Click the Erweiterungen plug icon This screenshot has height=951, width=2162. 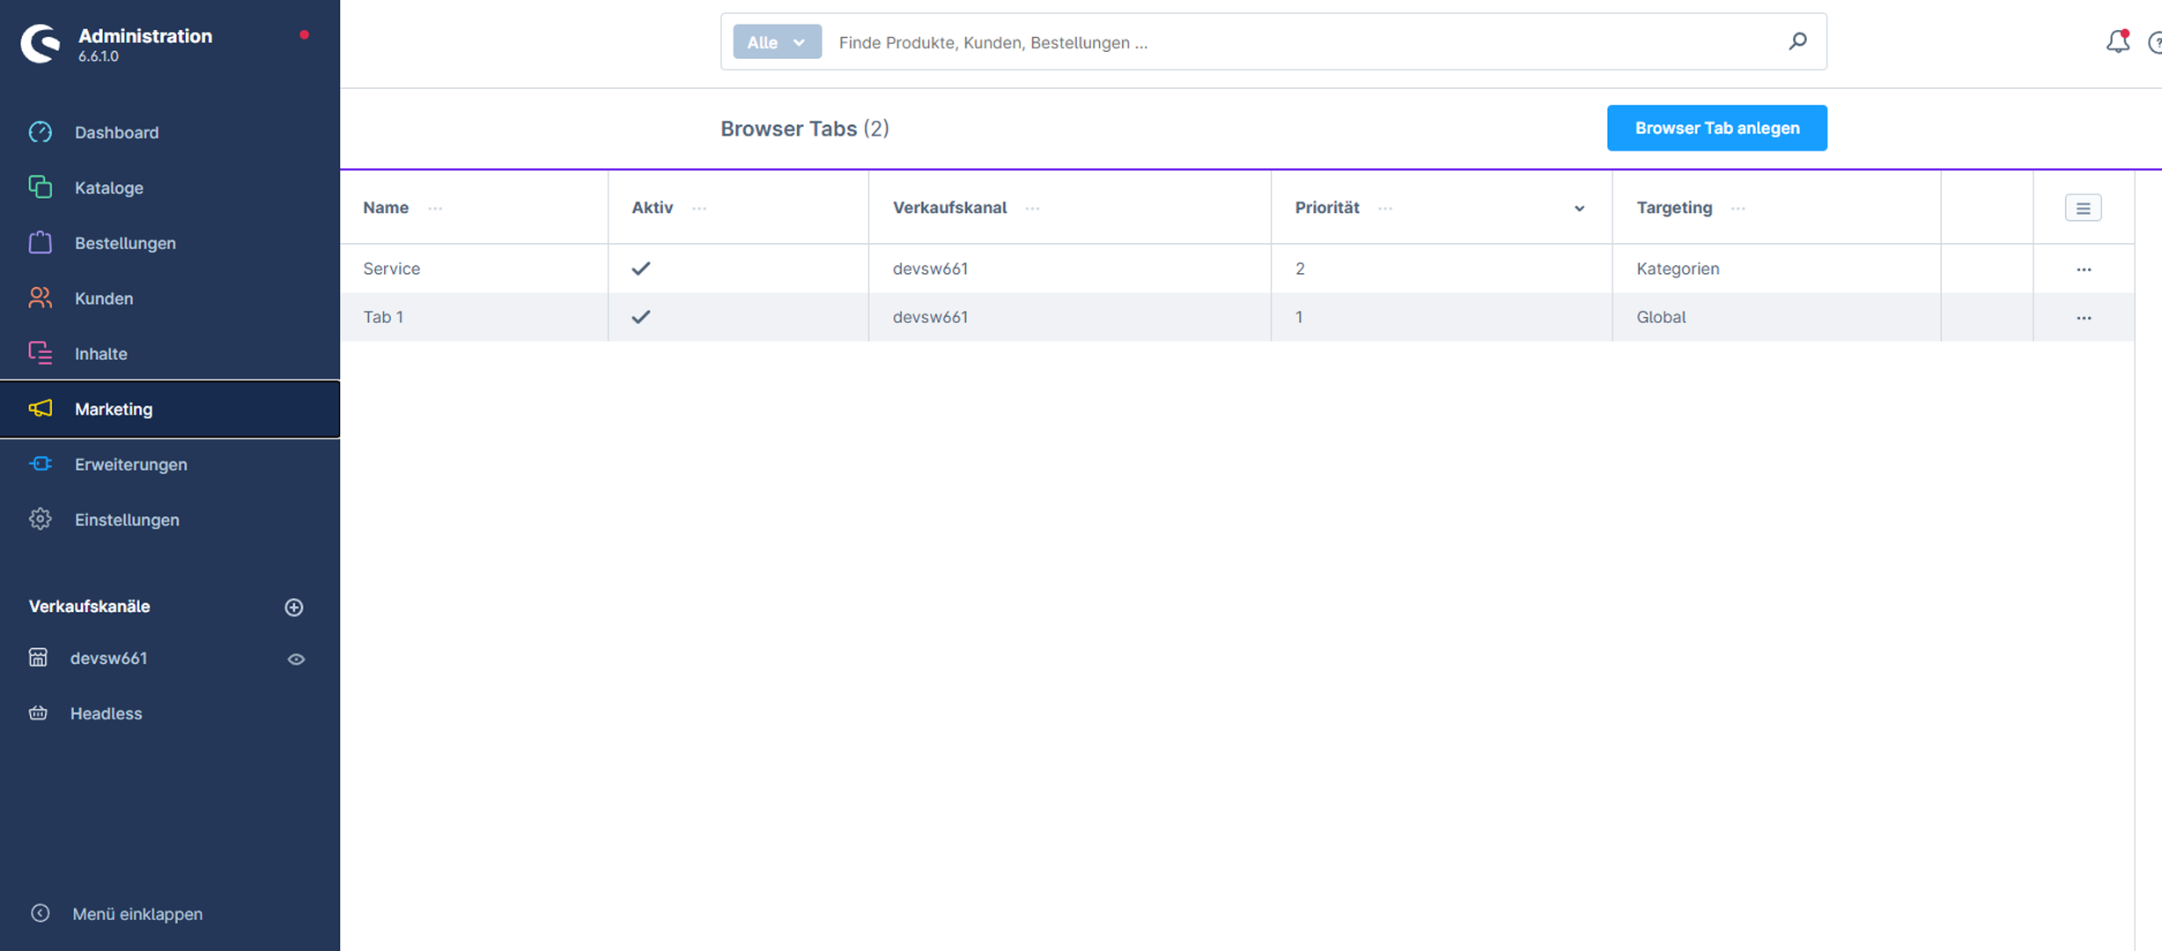click(x=41, y=464)
